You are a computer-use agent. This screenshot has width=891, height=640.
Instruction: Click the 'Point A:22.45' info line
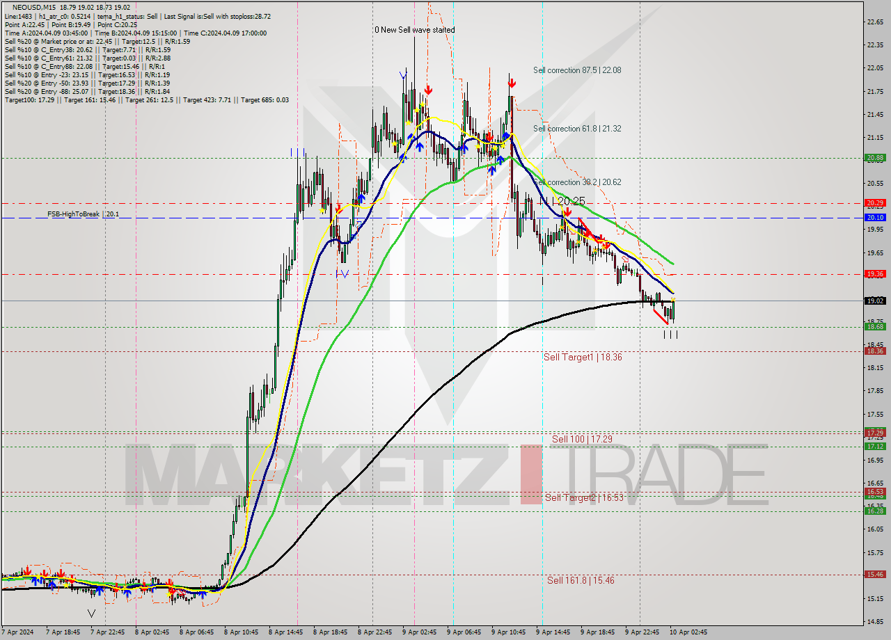point(71,24)
